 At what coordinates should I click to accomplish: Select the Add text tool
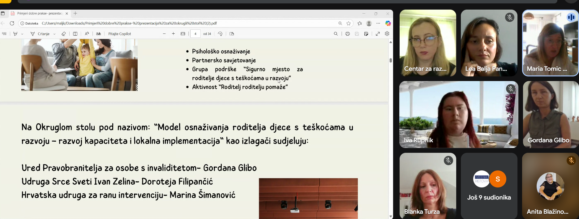tap(75, 34)
